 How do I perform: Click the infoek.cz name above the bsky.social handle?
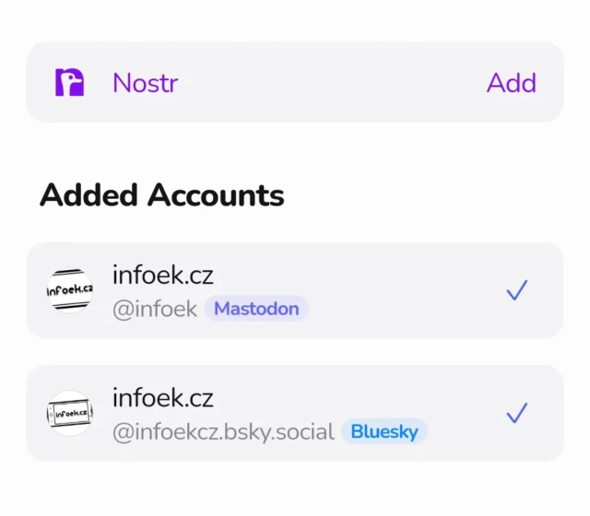pos(163,398)
